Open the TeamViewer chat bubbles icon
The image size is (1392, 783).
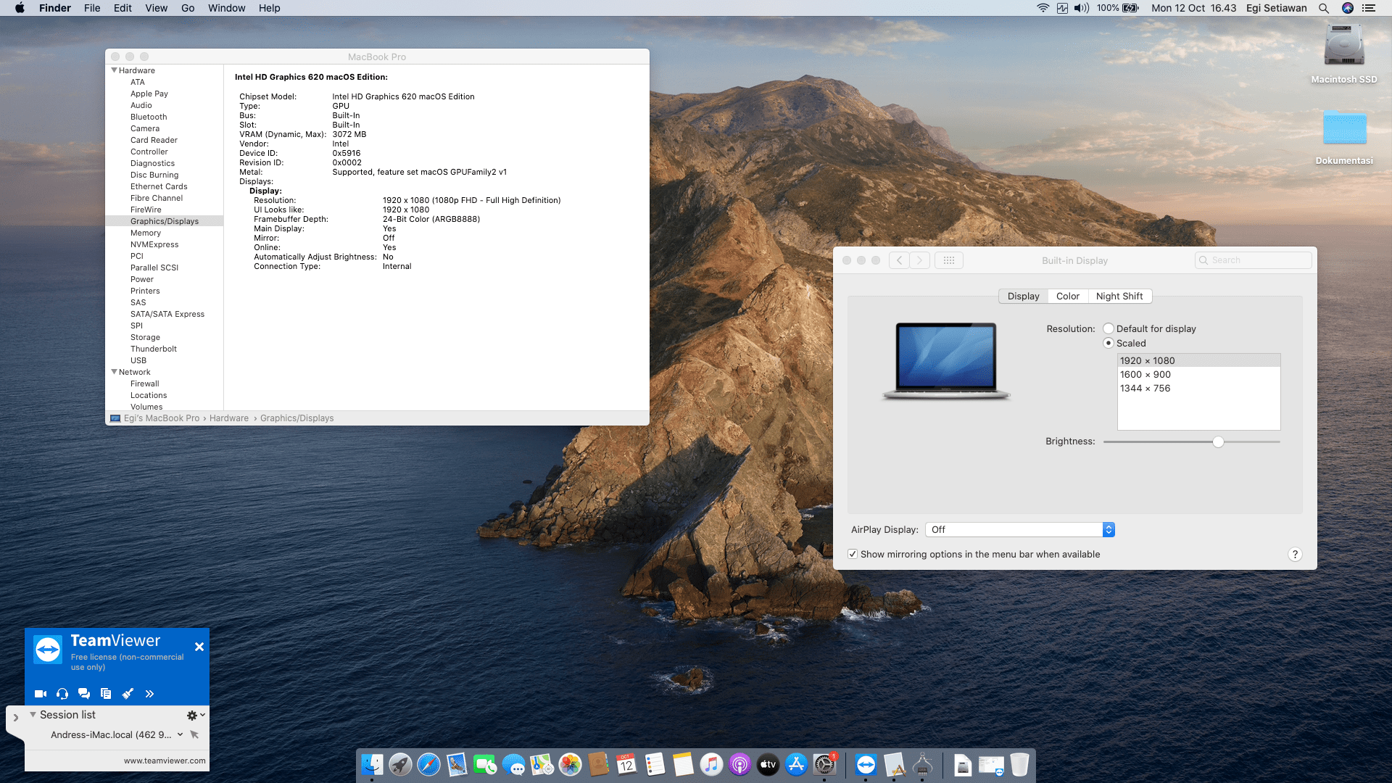[84, 694]
